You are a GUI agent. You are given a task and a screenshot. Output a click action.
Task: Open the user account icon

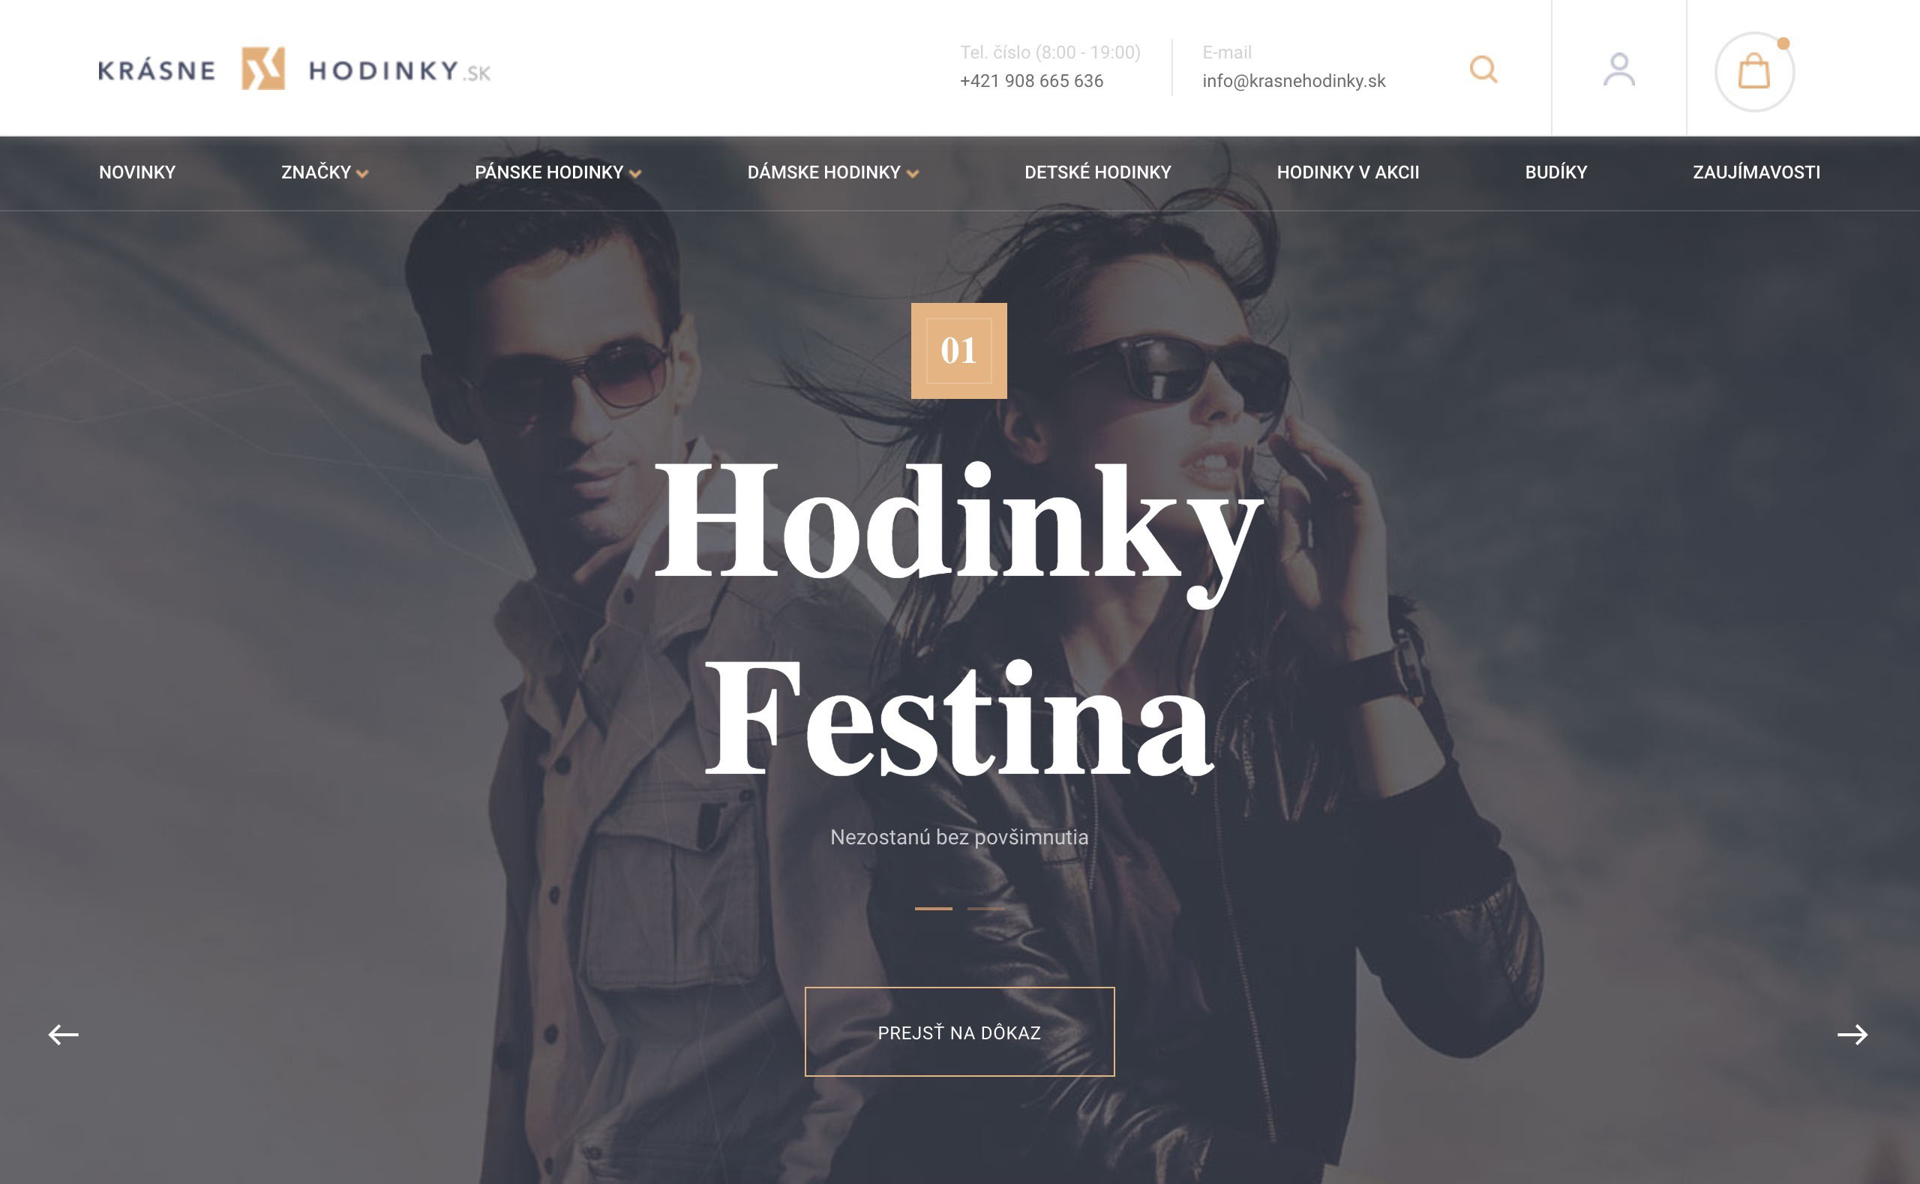click(1618, 69)
